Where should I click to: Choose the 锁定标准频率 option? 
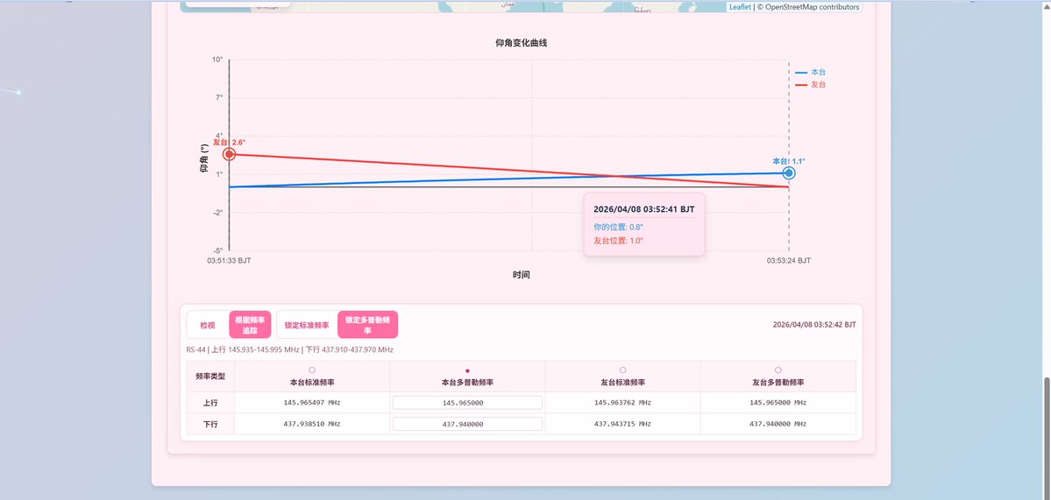pos(307,325)
